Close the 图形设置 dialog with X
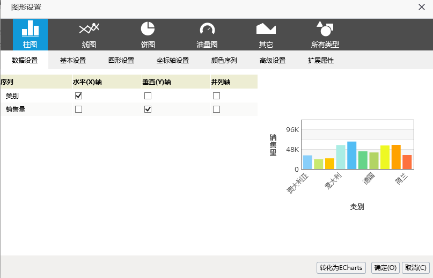 point(421,7)
